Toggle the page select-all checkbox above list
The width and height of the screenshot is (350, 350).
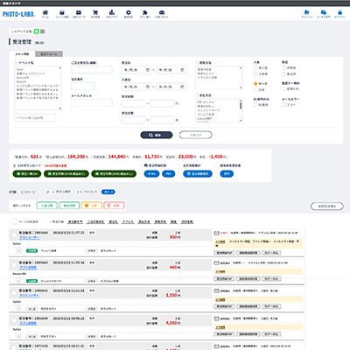pos(14,222)
